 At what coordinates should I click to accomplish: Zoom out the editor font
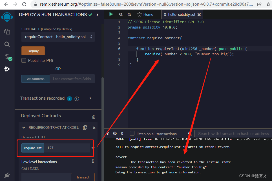121,15
